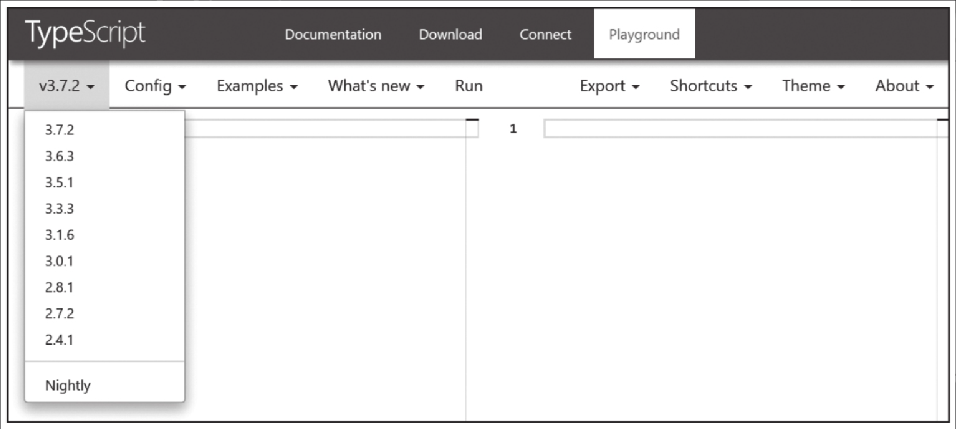Image resolution: width=956 pixels, height=429 pixels.
Task: Collapse the v3.7.2 version dropdown
Action: (x=67, y=85)
